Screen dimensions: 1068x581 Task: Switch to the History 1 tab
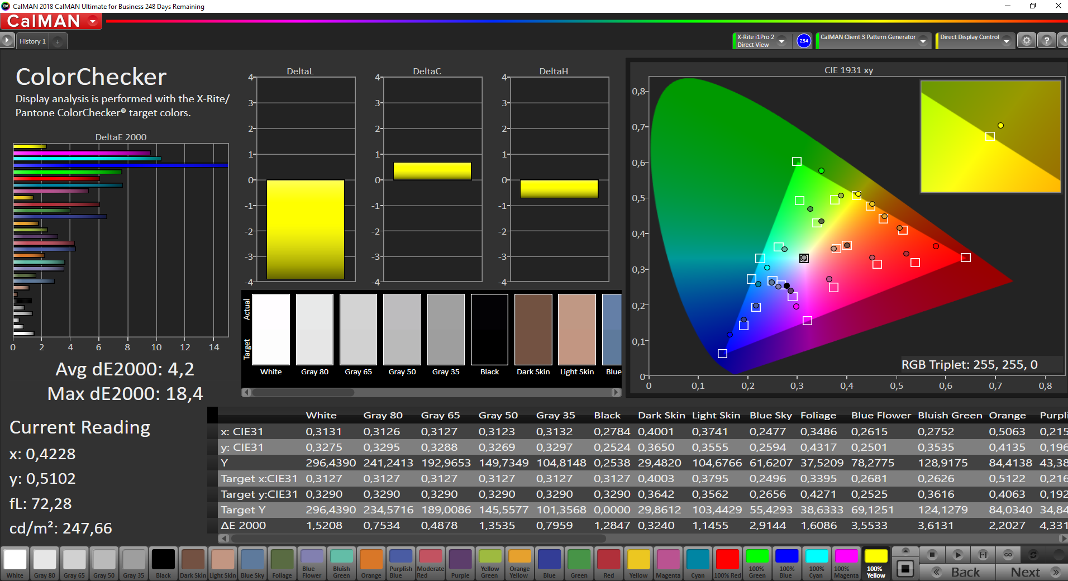(32, 41)
